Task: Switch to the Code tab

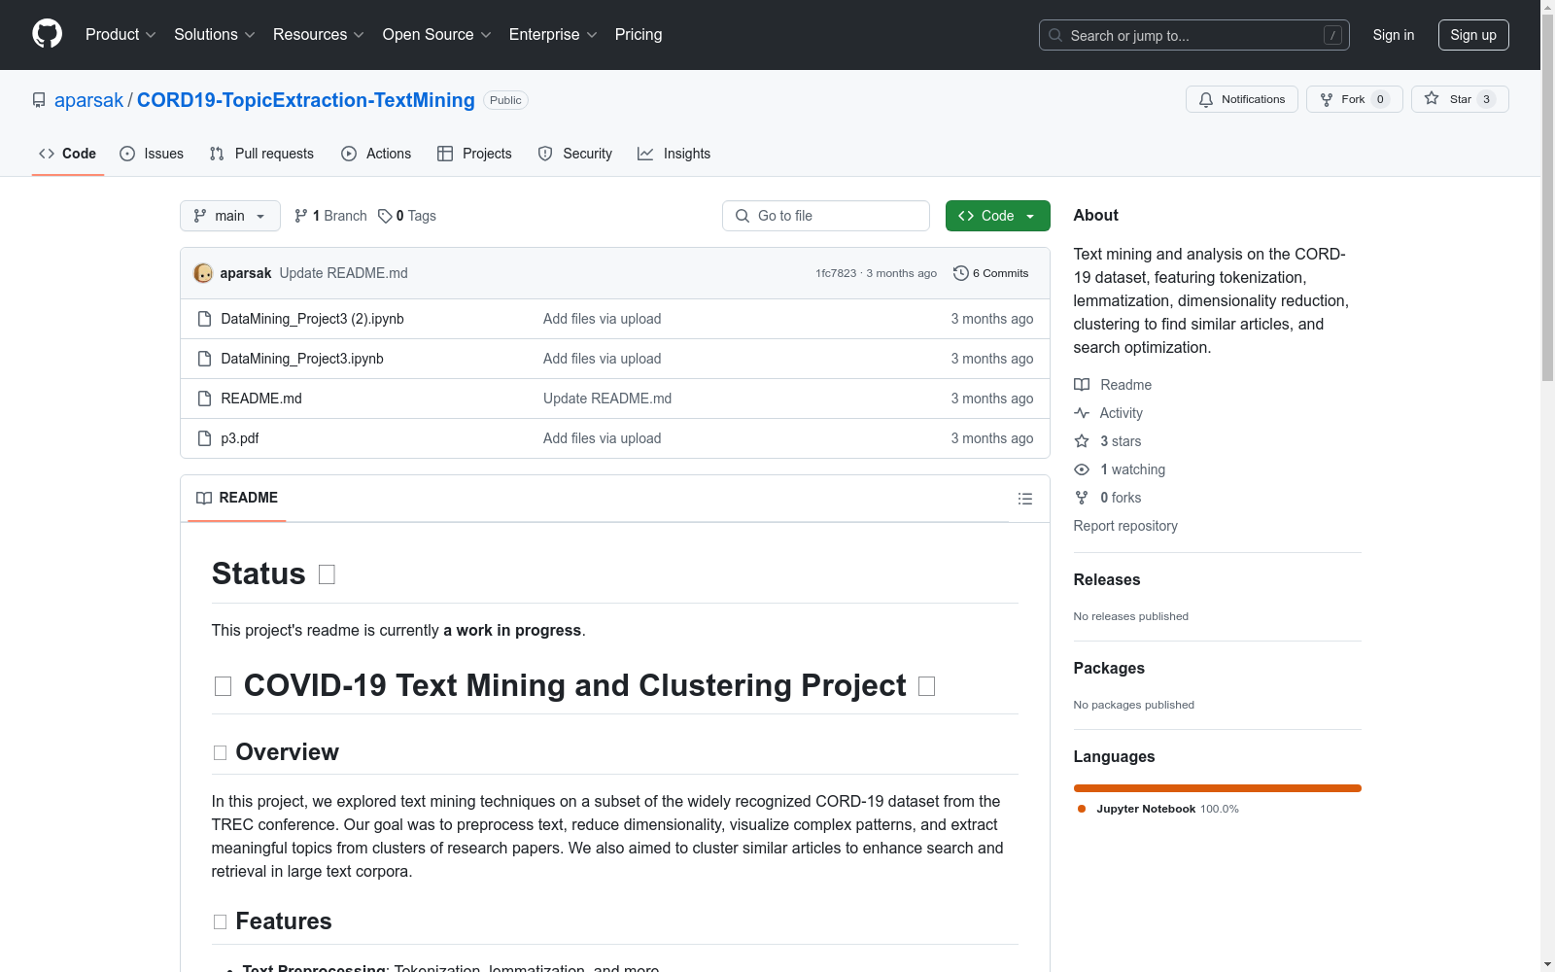Action: [x=67, y=154]
